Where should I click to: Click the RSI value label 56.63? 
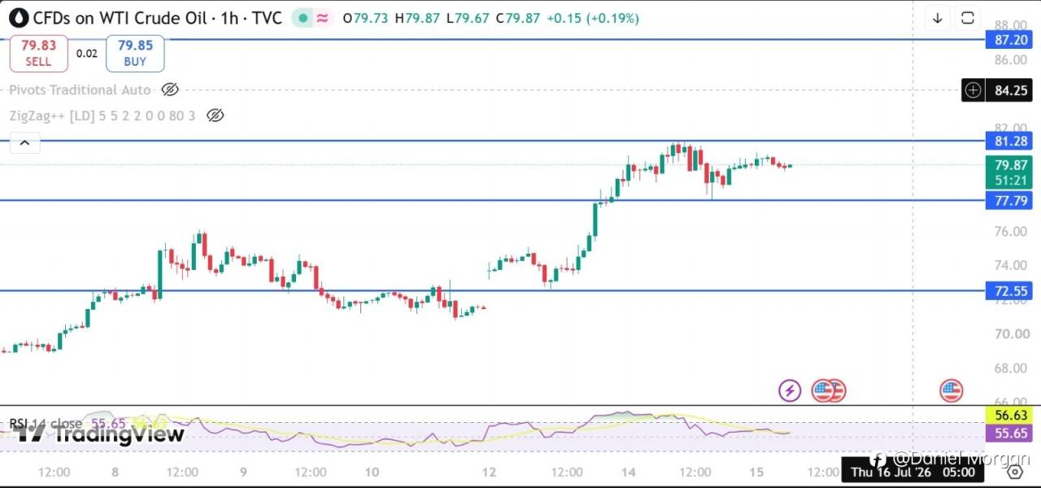(1008, 416)
